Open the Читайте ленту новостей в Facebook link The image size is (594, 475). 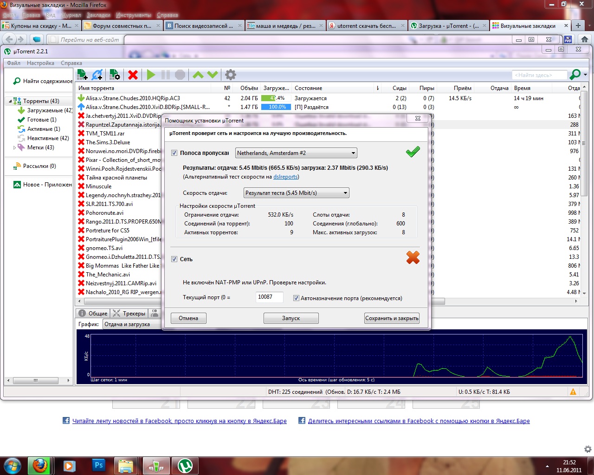pyautogui.click(x=180, y=421)
